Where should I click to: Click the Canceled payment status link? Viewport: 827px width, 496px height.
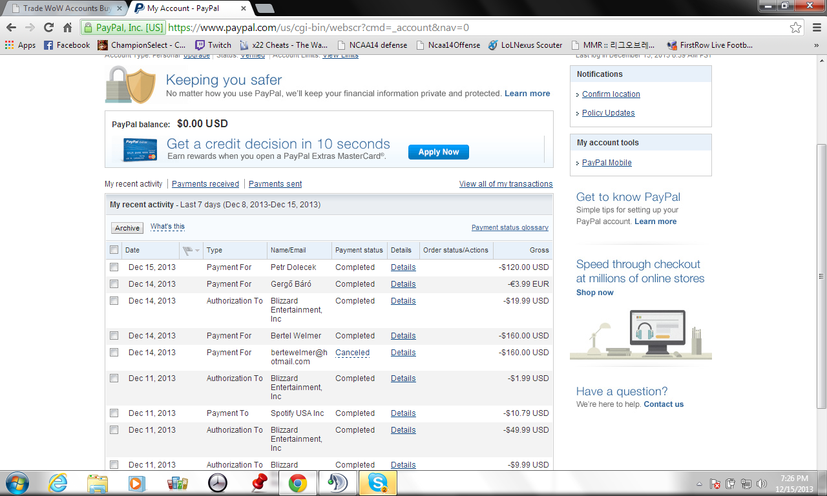(x=353, y=353)
